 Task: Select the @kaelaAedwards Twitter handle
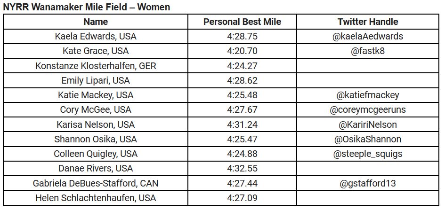pos(368,37)
